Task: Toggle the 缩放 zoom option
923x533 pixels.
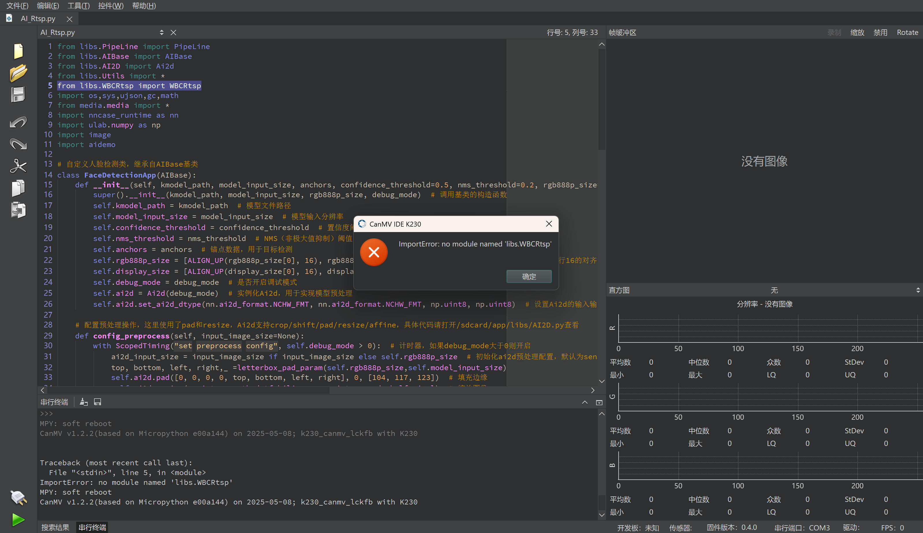Action: tap(857, 33)
